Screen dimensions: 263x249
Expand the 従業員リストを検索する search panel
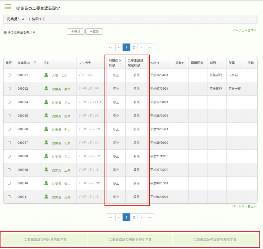130,19
